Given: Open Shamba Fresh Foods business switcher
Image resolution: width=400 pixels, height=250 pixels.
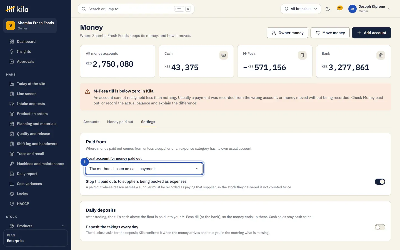Looking at the screenshot, I should 30,26.
